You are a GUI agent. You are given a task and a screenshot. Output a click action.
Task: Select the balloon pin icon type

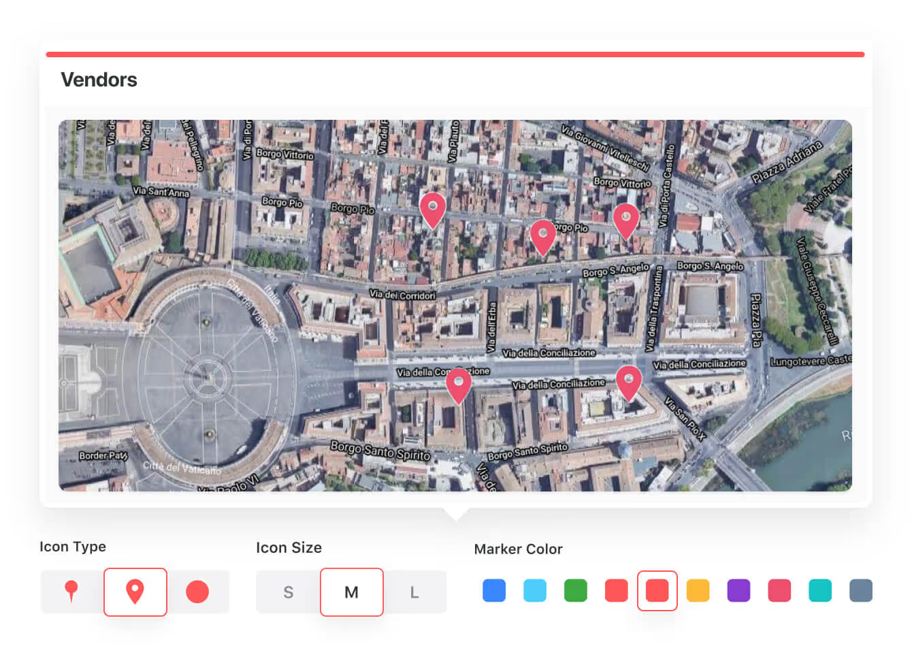pos(71,592)
